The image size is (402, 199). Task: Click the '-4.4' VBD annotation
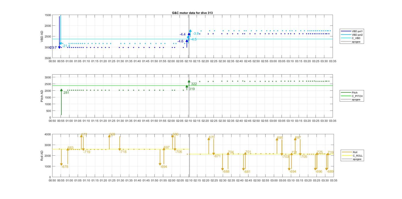[x=182, y=34]
